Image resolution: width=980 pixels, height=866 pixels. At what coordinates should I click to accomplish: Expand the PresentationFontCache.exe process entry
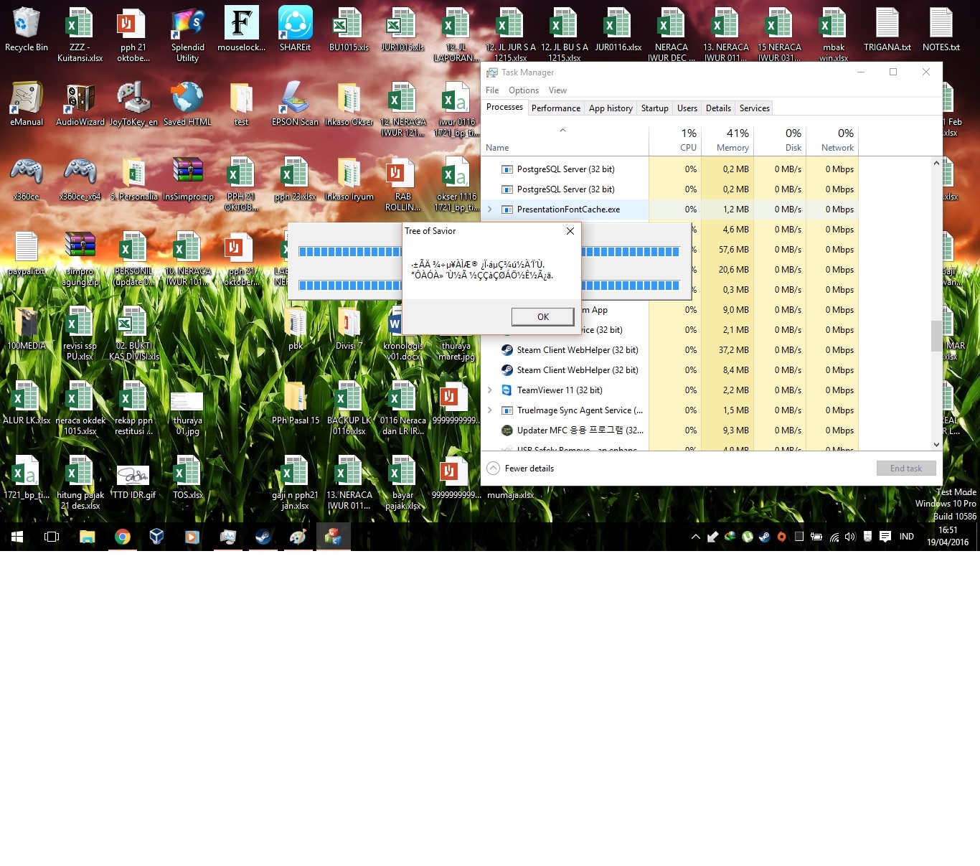490,210
